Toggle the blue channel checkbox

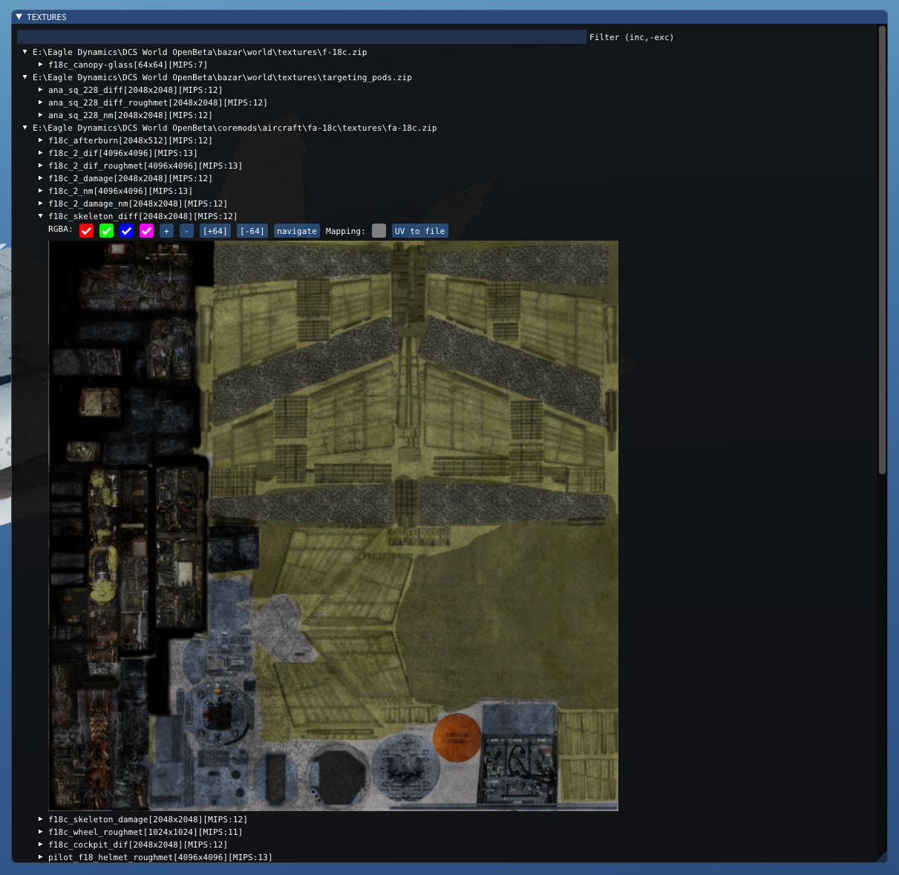pyautogui.click(x=126, y=231)
